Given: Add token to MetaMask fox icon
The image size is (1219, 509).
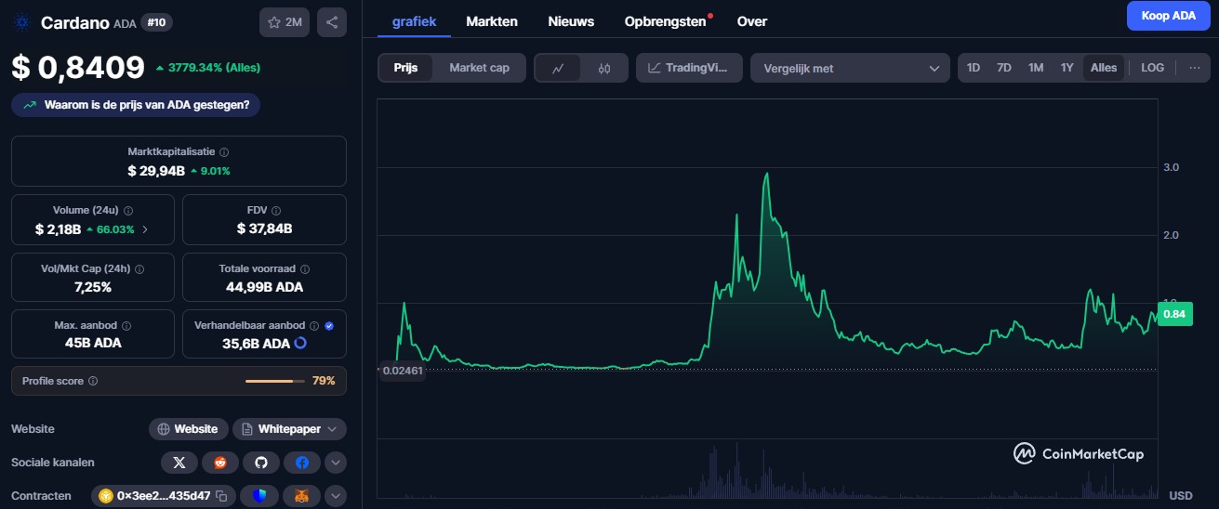Looking at the screenshot, I should tap(301, 496).
